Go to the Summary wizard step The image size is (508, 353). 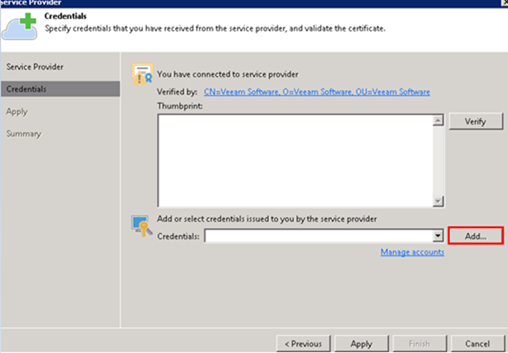23,134
